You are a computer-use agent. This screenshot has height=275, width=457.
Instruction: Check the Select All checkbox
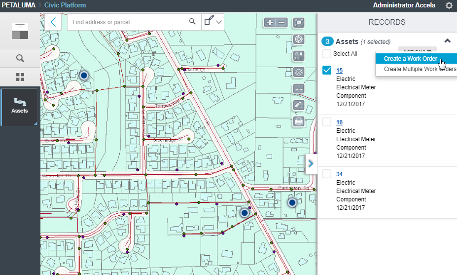[327, 53]
